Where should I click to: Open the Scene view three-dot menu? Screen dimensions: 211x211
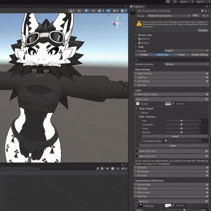126,6
